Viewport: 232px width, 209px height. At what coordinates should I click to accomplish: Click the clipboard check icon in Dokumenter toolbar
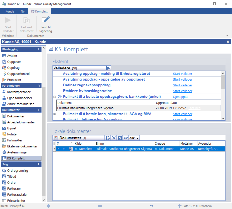coord(120,138)
